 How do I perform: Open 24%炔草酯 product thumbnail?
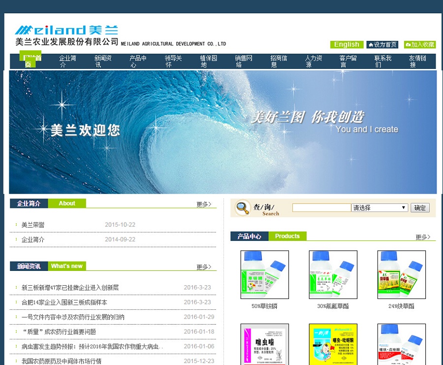pos(402,274)
